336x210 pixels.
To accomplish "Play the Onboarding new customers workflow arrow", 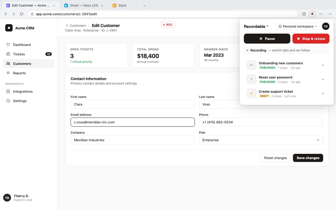I will 323,65.
